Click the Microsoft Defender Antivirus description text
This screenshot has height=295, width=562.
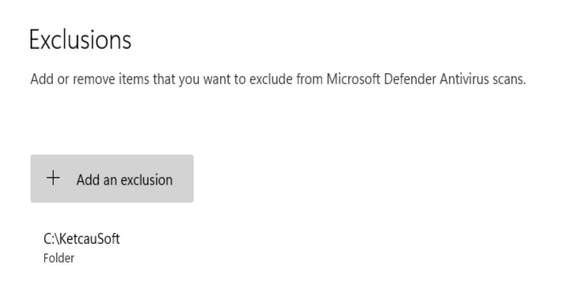[278, 80]
